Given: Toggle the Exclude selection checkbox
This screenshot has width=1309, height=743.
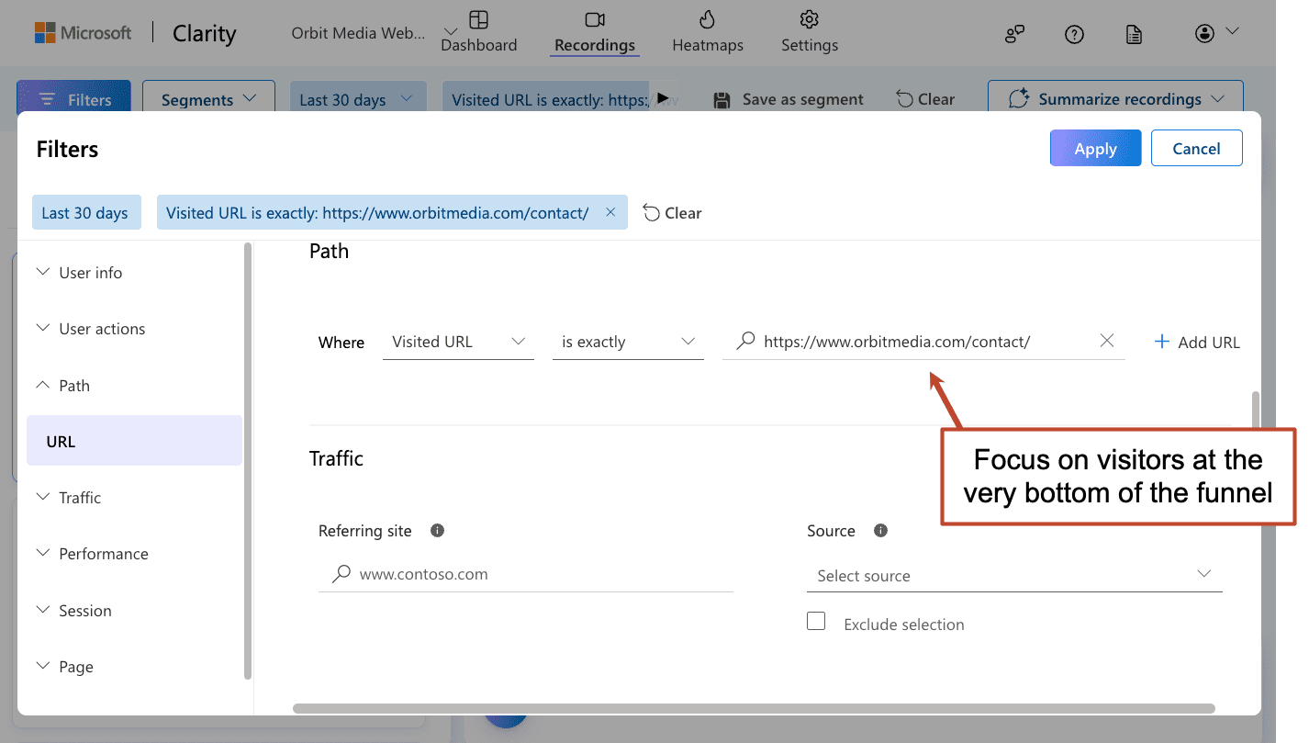Looking at the screenshot, I should pyautogui.click(x=816, y=622).
